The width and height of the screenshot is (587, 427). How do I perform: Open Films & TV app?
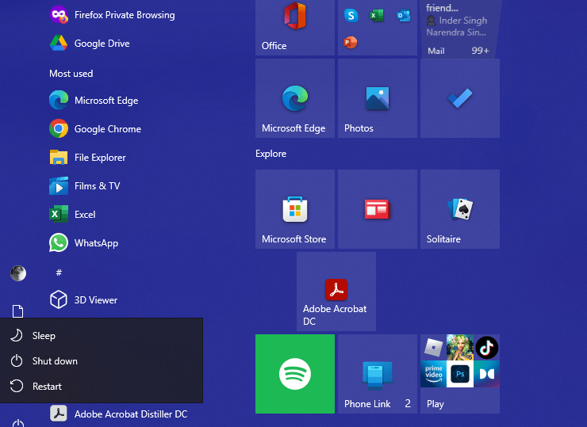[x=85, y=186]
